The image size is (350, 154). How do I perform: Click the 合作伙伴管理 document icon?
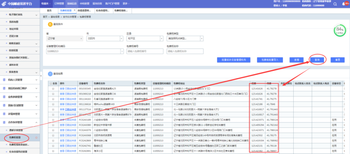[4, 122]
